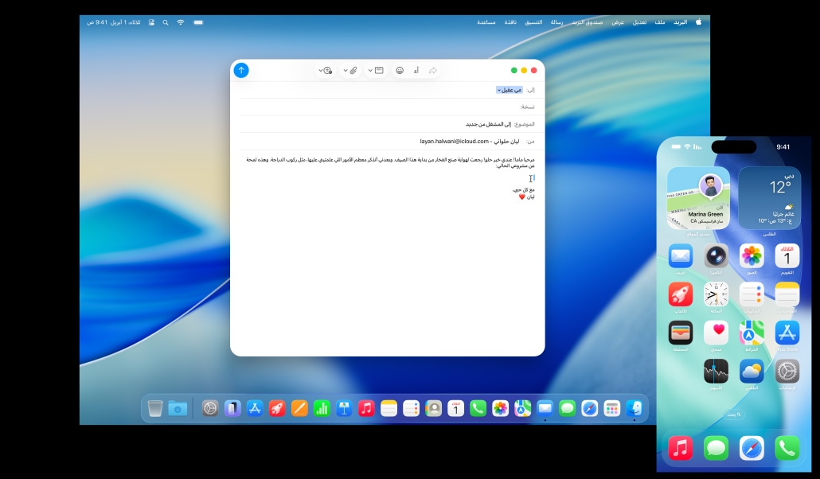Viewport: 820px width, 479px height.
Task: Send the email with the blue arrow button
Action: point(241,70)
